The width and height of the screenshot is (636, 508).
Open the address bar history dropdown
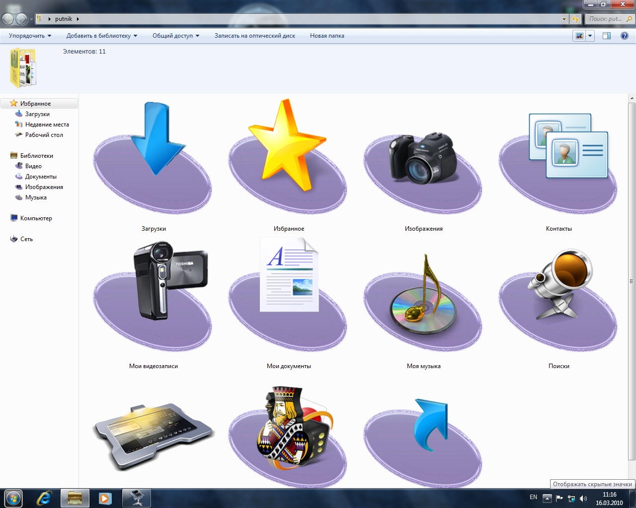point(564,19)
